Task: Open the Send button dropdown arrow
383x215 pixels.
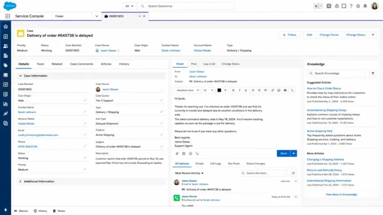Action: pyautogui.click(x=294, y=153)
